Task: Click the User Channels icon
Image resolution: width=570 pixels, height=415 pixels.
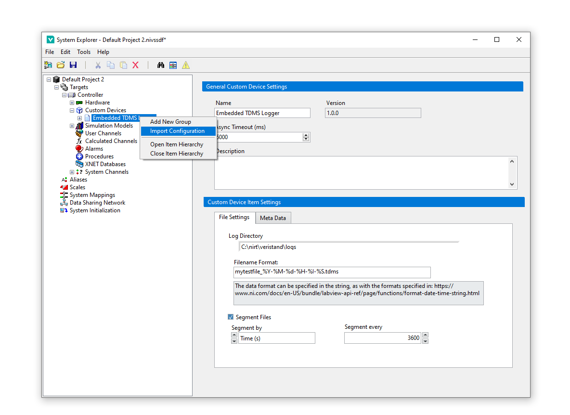Action: [79, 133]
